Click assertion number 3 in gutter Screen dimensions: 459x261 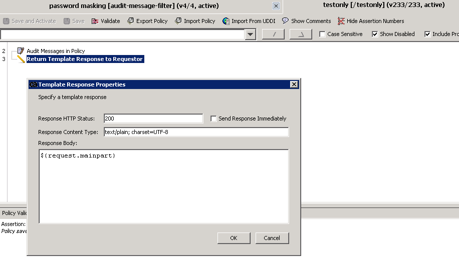coord(4,59)
